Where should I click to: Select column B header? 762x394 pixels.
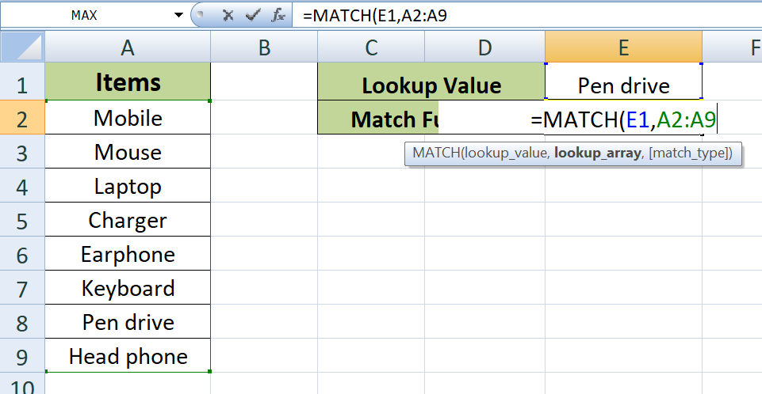coord(264,47)
